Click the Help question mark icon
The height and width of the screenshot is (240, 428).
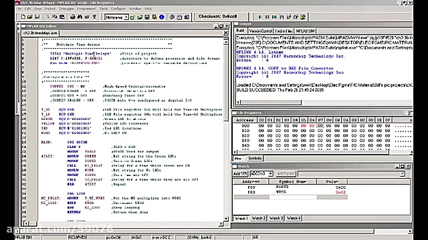(x=94, y=17)
